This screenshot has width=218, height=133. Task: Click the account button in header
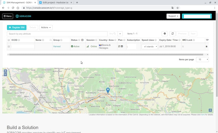click(x=197, y=16)
